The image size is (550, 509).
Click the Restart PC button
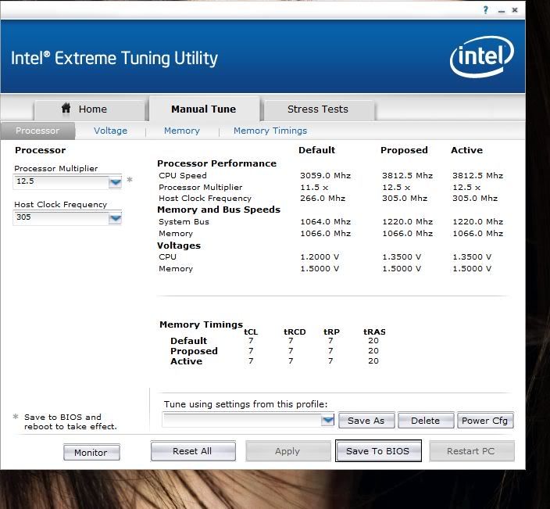(x=471, y=451)
